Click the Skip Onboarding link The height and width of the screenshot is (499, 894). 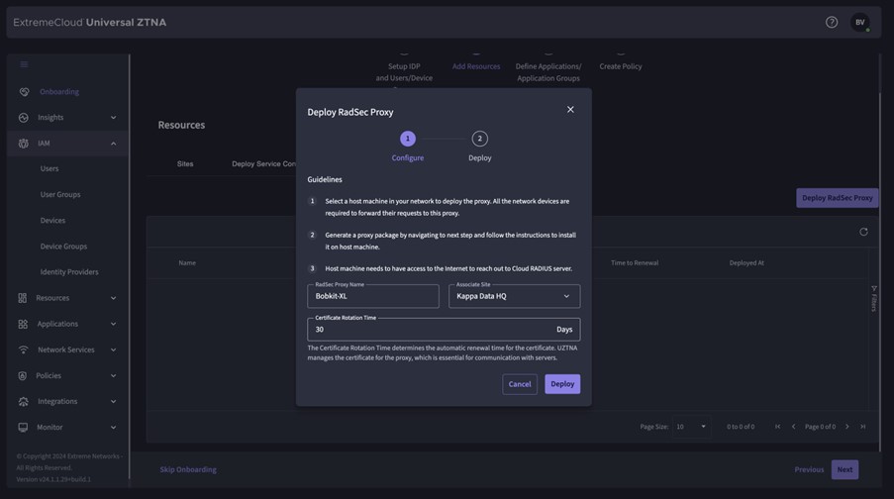point(188,469)
